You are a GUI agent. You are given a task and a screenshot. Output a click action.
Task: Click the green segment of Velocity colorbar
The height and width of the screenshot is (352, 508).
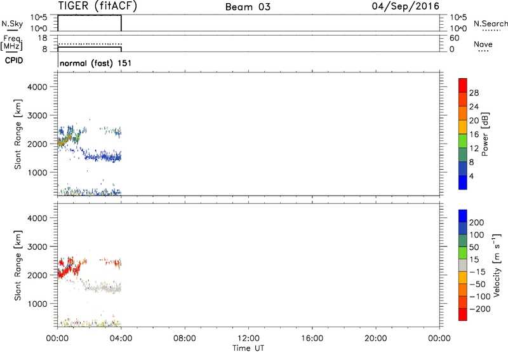click(x=463, y=253)
